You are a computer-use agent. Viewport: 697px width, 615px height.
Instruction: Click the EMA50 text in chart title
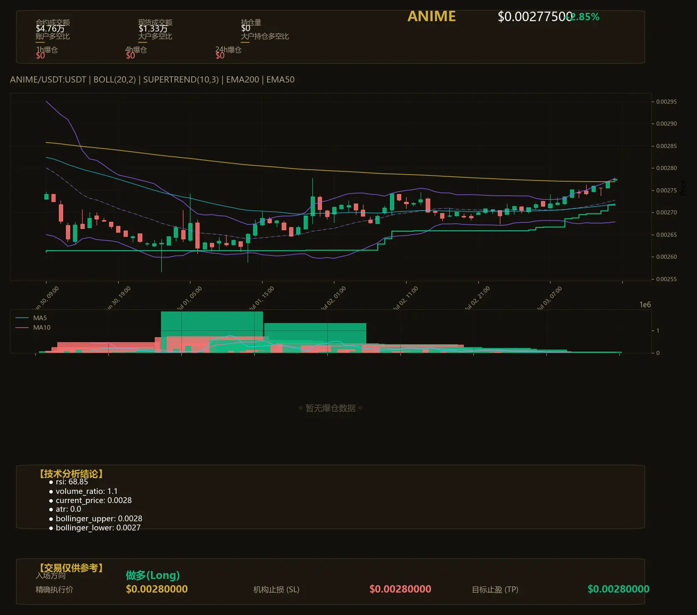280,80
